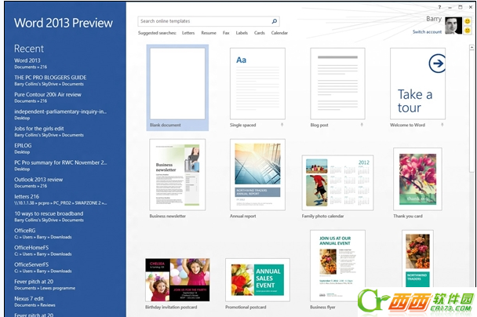This screenshot has height=317, width=477.
Task: Open the Birthday invitation postcard template
Action: pyautogui.click(x=177, y=280)
